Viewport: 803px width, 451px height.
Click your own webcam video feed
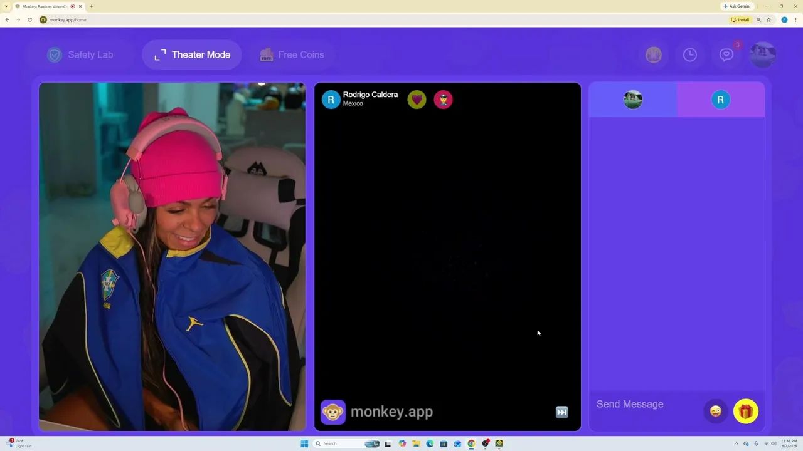[172, 257]
